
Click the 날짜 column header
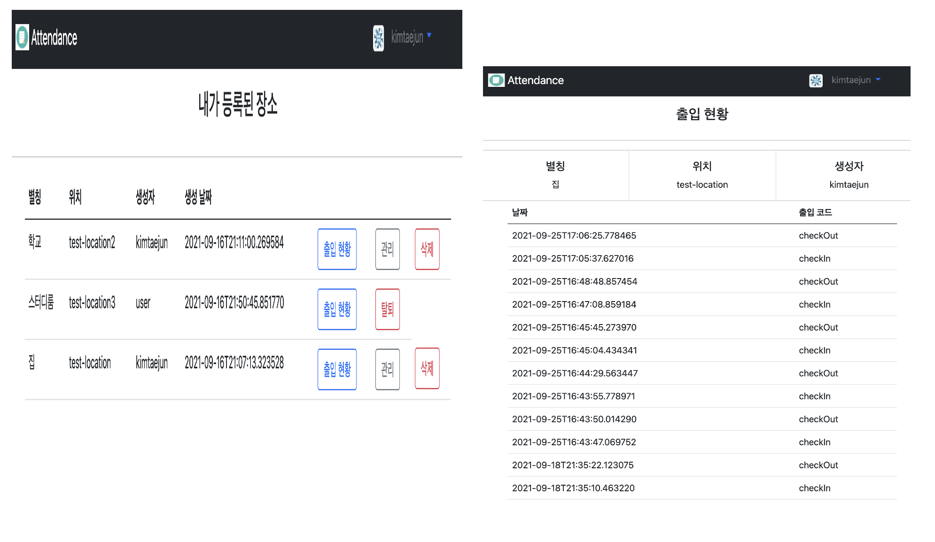tap(520, 212)
